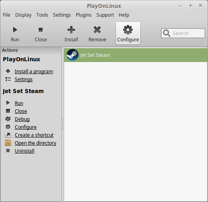Click the Steam logo icon in program list
The height and width of the screenshot is (202, 208).
(x=73, y=55)
